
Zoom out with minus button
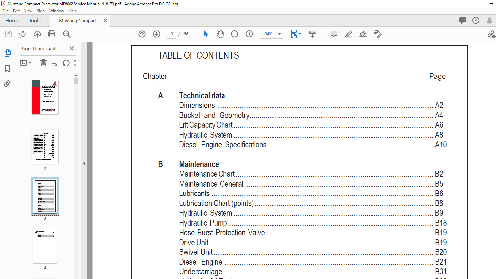click(235, 34)
